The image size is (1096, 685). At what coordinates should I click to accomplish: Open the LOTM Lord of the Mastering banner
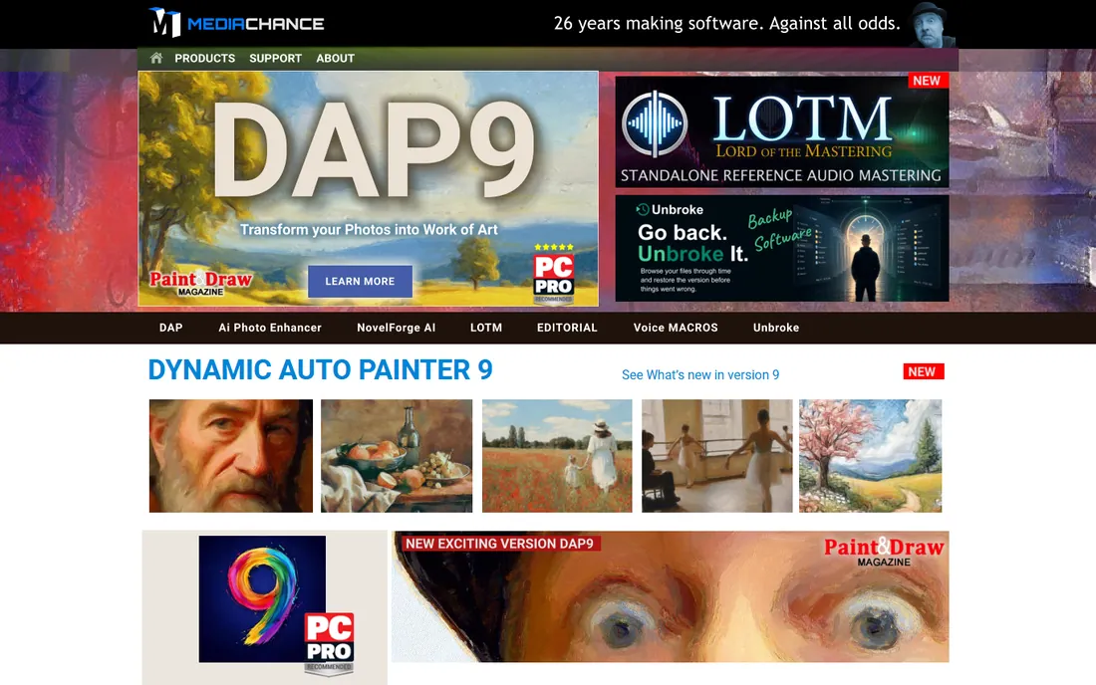(781, 131)
